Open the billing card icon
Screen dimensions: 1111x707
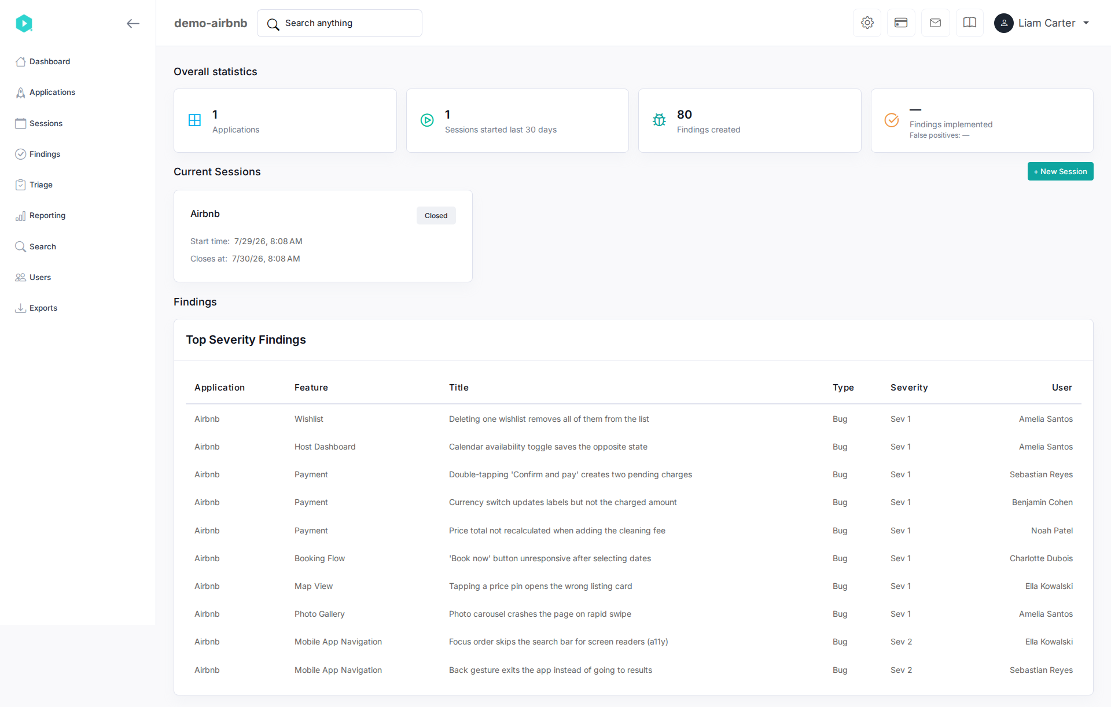901,23
